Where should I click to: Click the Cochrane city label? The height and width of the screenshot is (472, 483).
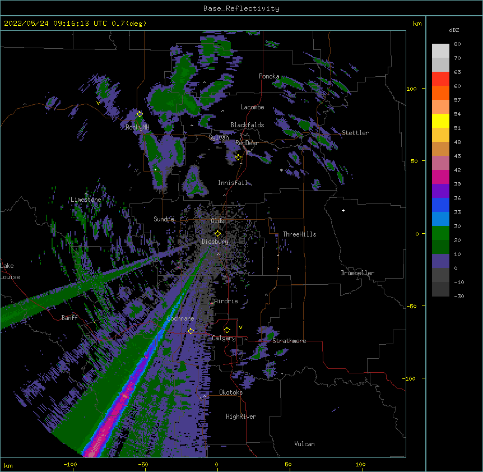pyautogui.click(x=180, y=318)
